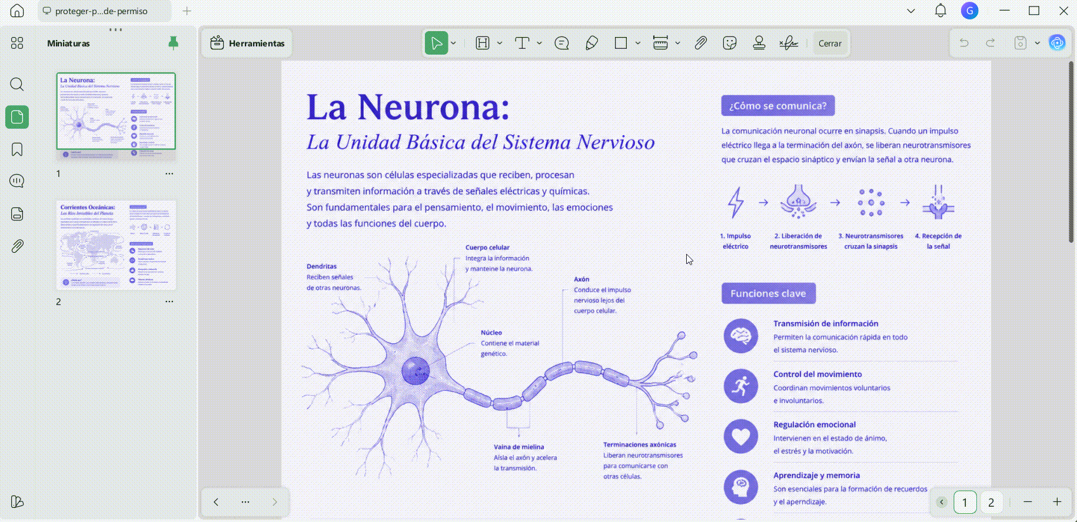Zoom out with the minus button
This screenshot has width=1077, height=522.
click(x=1028, y=501)
